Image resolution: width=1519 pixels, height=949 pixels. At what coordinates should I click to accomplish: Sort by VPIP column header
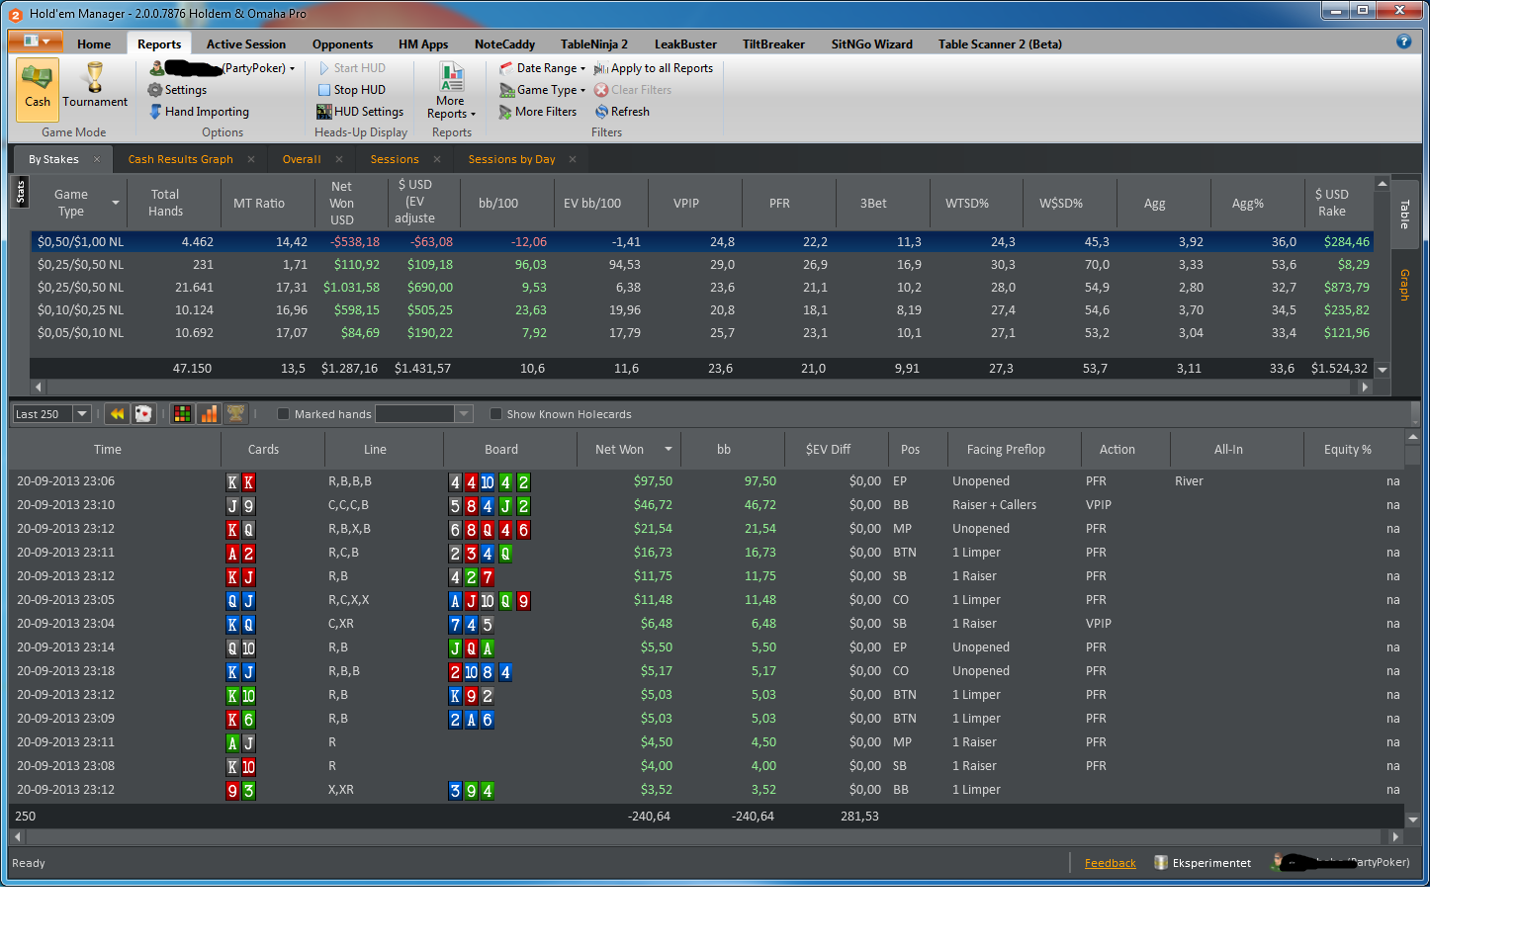(x=686, y=203)
